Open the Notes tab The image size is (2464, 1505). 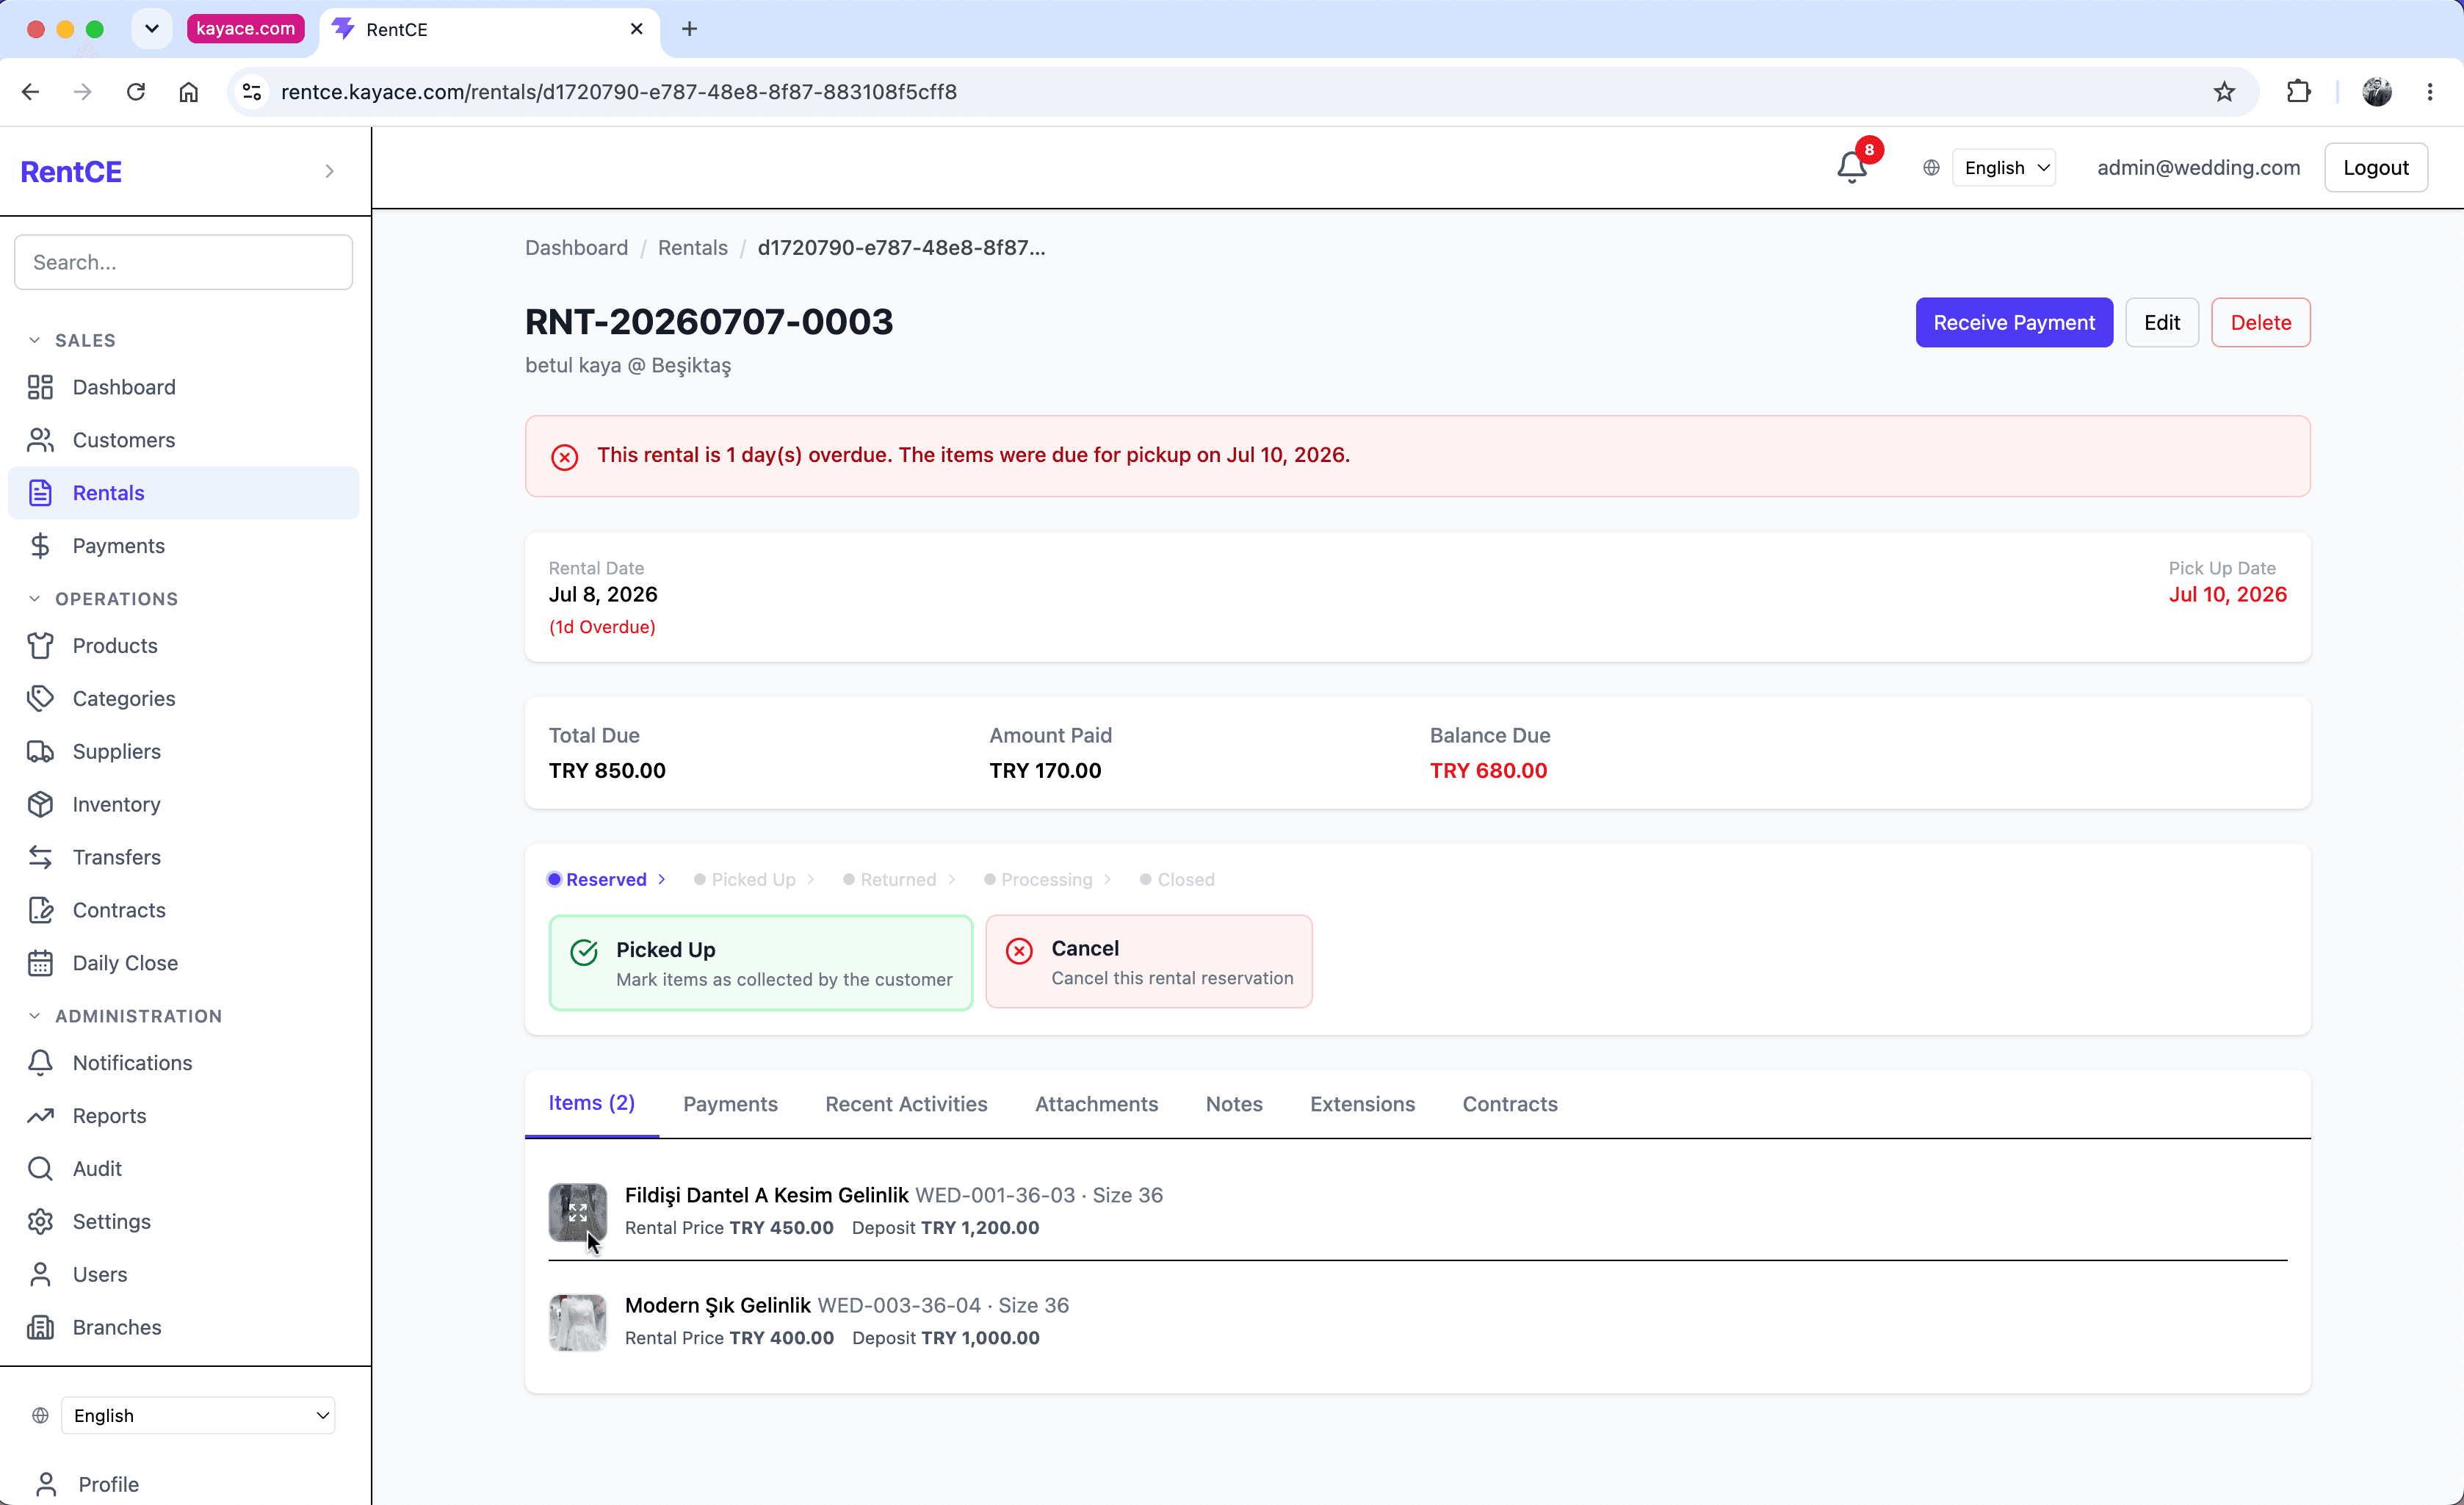(x=1234, y=1104)
